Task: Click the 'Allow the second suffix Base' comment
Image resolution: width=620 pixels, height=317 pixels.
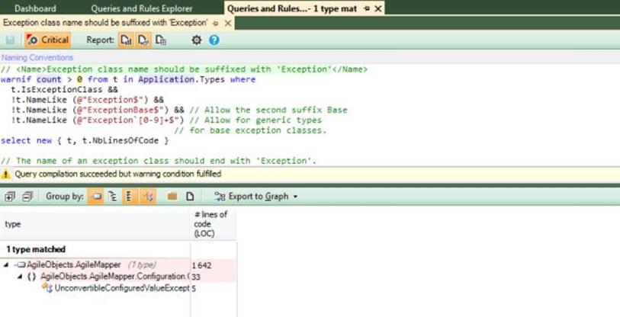Action: pos(268,110)
